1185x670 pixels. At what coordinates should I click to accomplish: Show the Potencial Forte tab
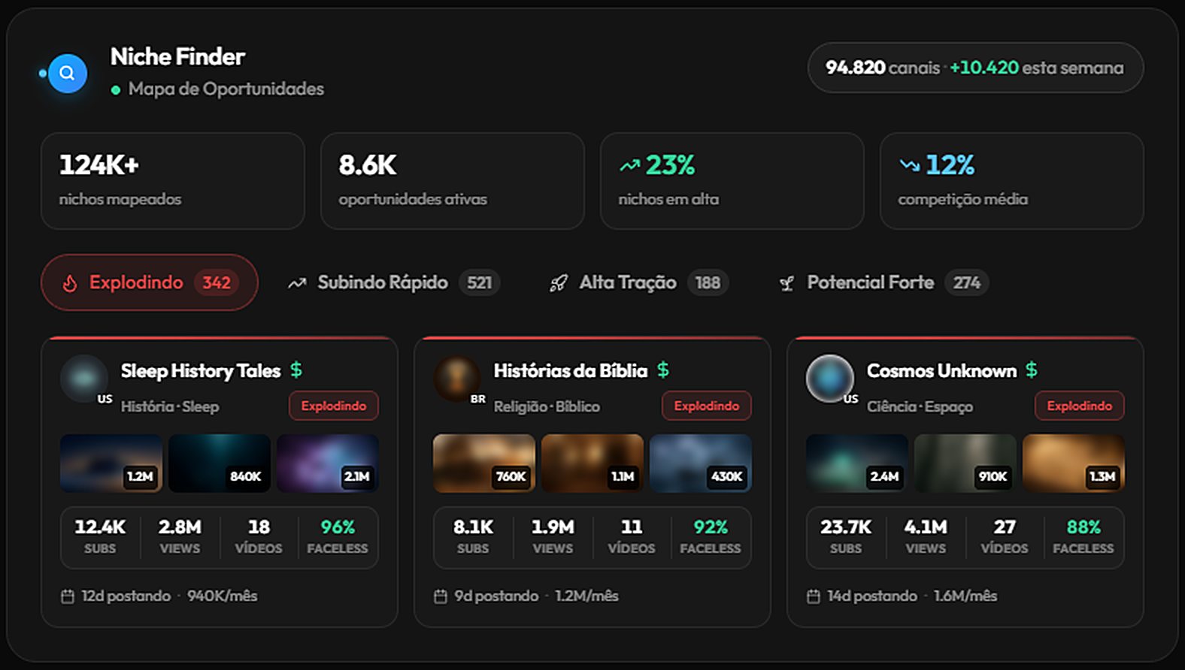click(x=883, y=282)
